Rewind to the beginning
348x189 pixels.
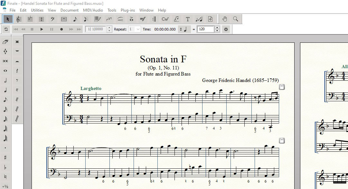click(15, 29)
